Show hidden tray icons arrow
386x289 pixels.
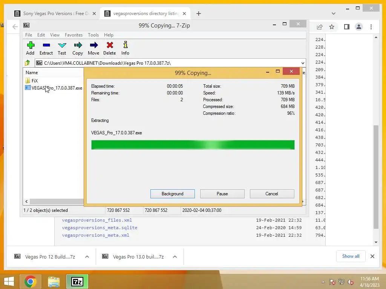click(x=323, y=282)
